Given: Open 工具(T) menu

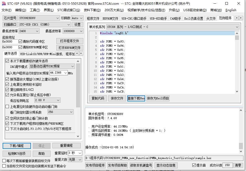Looking at the screenshot, I should point(35,10).
